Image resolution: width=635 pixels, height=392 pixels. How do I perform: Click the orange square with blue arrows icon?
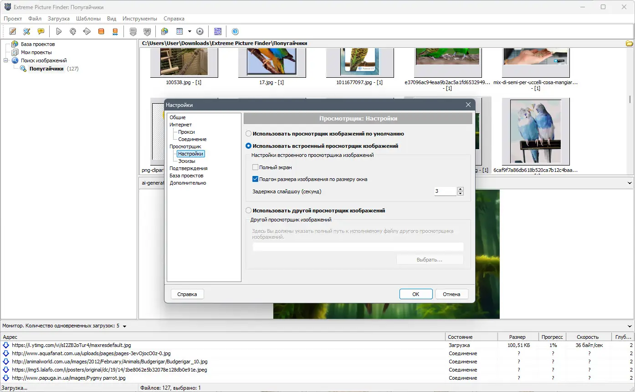point(115,31)
